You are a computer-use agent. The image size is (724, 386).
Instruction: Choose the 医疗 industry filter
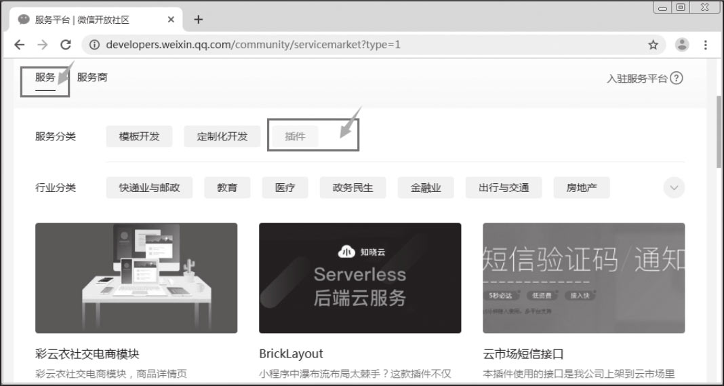[x=285, y=188]
